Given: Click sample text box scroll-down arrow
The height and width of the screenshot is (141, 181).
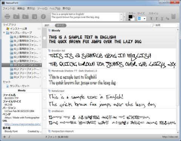Looking at the screenshot, I should (121, 19).
